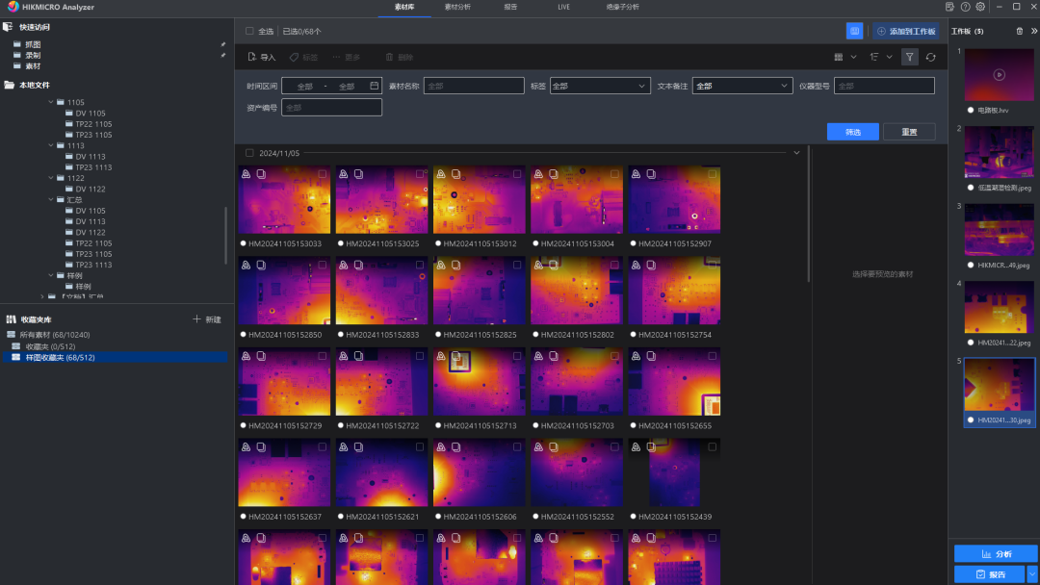Click the trash icon in 工作板 panel
Viewport: 1040px width, 585px height.
pos(1020,31)
